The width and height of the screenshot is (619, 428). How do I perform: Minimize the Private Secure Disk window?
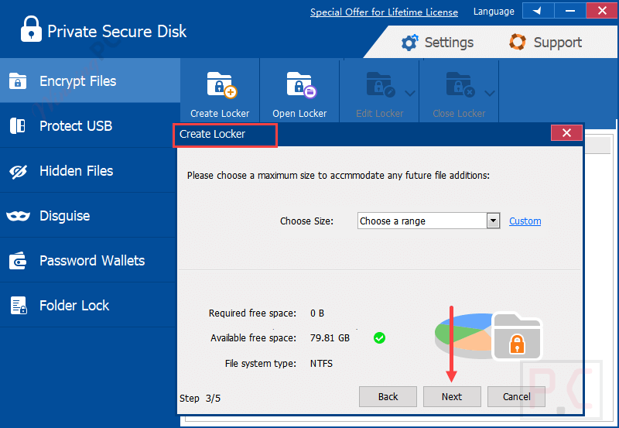(570, 11)
